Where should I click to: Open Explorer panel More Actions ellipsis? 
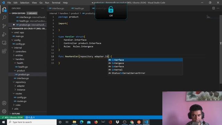(43, 8)
